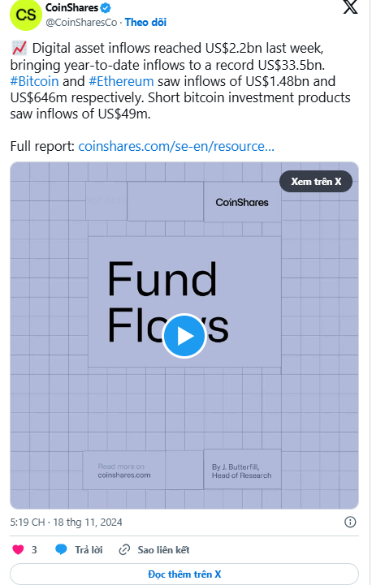Screen dimensions: 372x585
Task: Open CoinShares profile avatar
Action: tap(26, 15)
